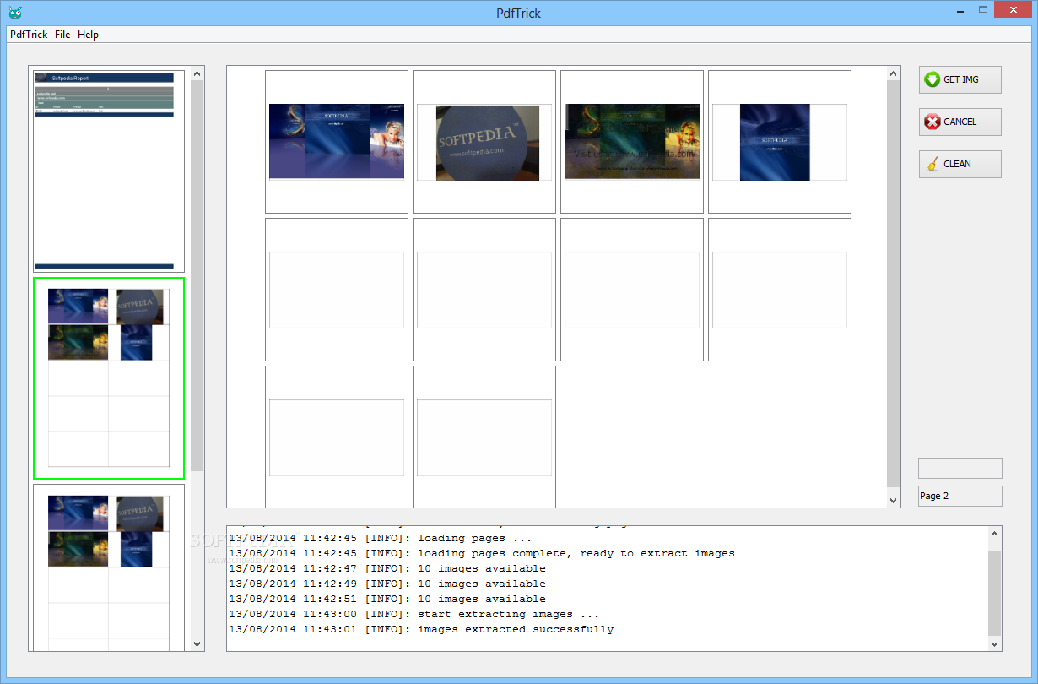The image size is (1038, 684).
Task: Click log panel scrollbar down arrow
Action: coord(995,644)
